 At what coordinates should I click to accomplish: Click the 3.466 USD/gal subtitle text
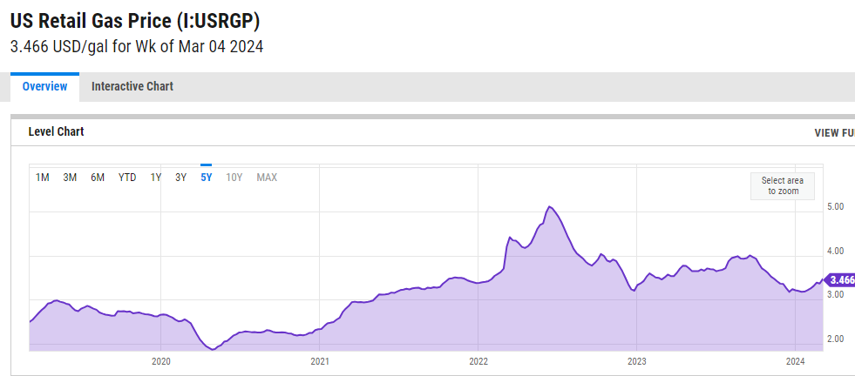pos(137,46)
